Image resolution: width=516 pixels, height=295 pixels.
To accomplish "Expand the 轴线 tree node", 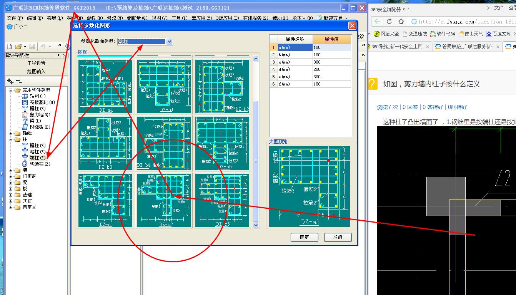I will tap(11, 133).
